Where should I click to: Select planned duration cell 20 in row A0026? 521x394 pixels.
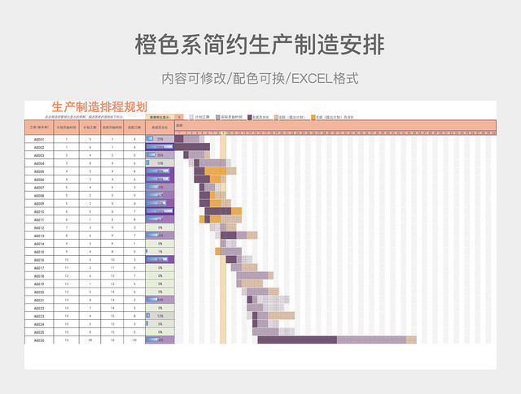point(90,340)
